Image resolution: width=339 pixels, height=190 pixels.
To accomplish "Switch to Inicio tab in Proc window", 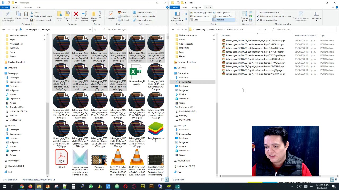I will point(184,7).
